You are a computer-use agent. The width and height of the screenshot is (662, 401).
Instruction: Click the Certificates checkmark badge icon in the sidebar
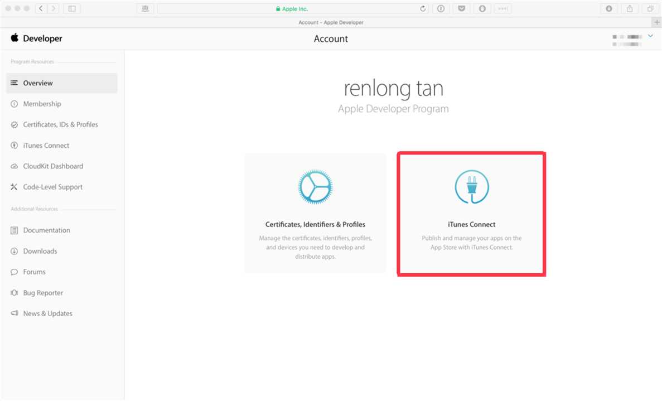[x=14, y=124]
